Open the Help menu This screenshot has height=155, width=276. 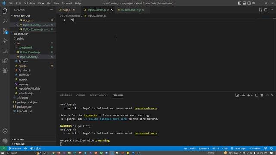(x=78, y=3)
